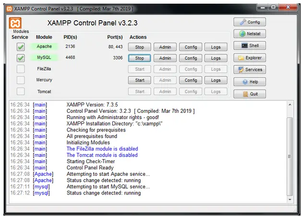
Task: Open MySQL Logs menu
Action: (216, 58)
